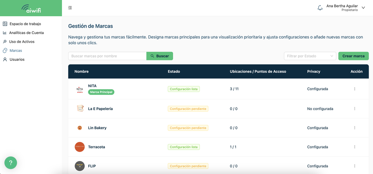The height and width of the screenshot is (174, 373).
Task: Click the Terracota brand logo thumbnail
Action: coord(80,147)
